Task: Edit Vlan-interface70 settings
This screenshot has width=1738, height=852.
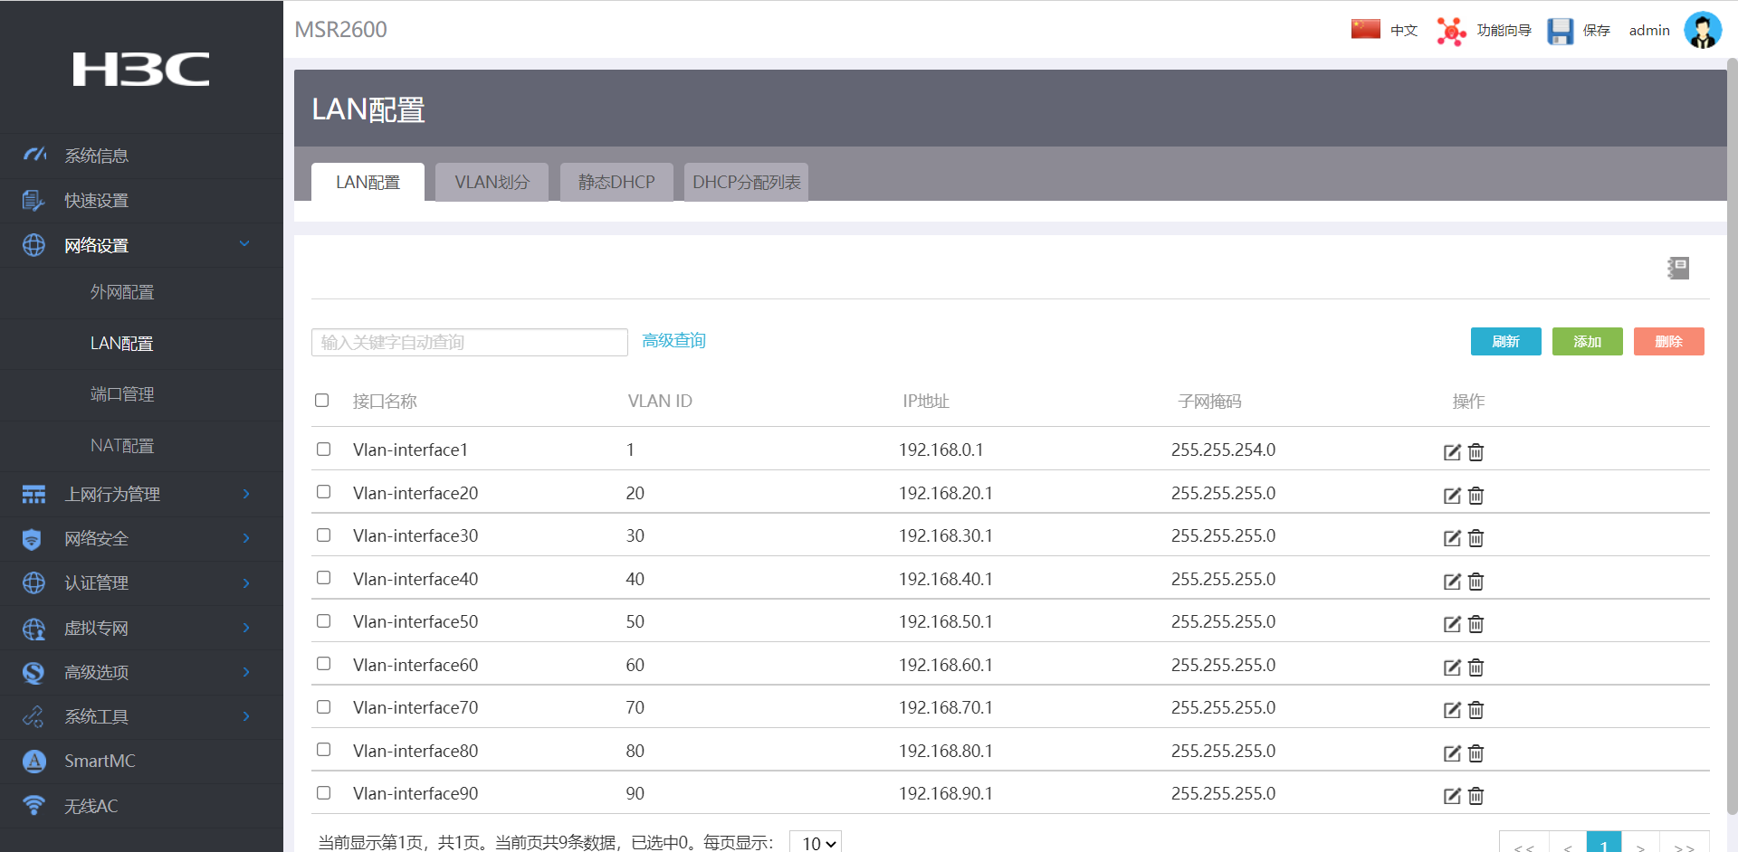Action: coord(1452,710)
